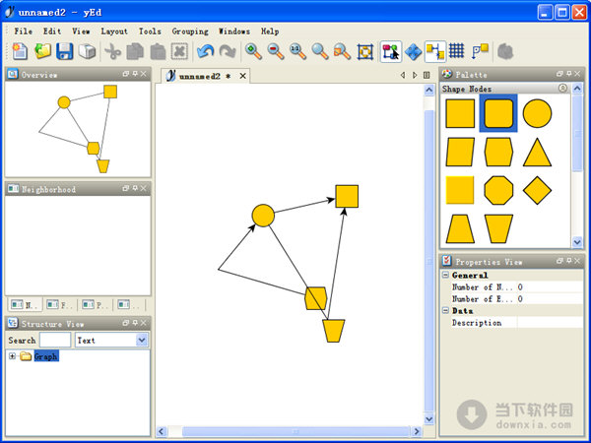Click the Paste clipboard icon
Screen dimensions: 591x443
point(158,51)
